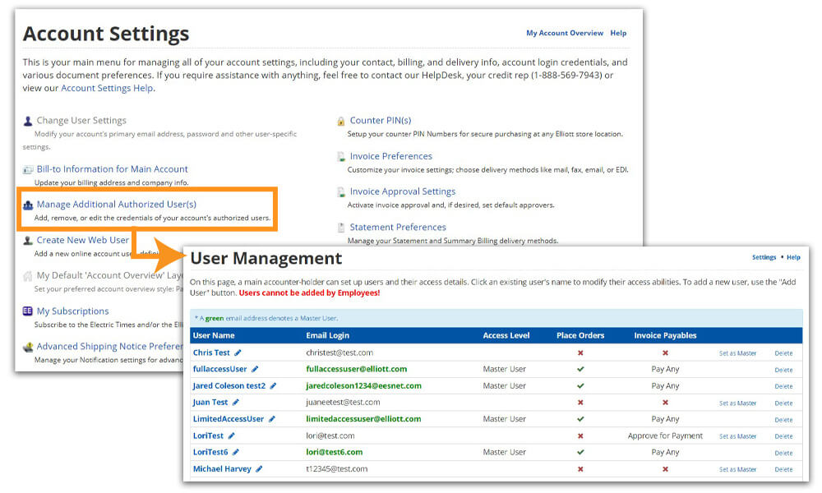This screenshot has width=822, height=493.
Task: Click the home icon next to My Default 'Account Overview' Layout
Action: tap(28, 275)
